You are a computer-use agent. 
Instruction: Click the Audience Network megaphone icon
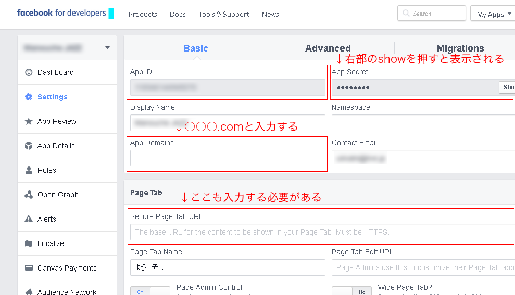pyautogui.click(x=29, y=292)
